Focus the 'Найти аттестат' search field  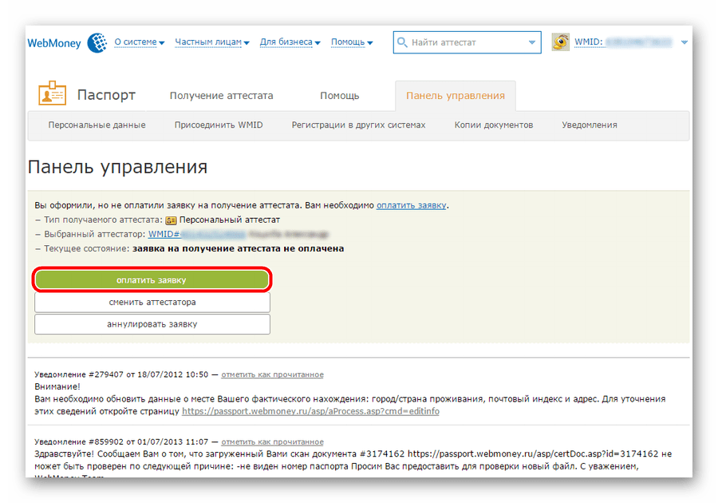click(x=467, y=42)
